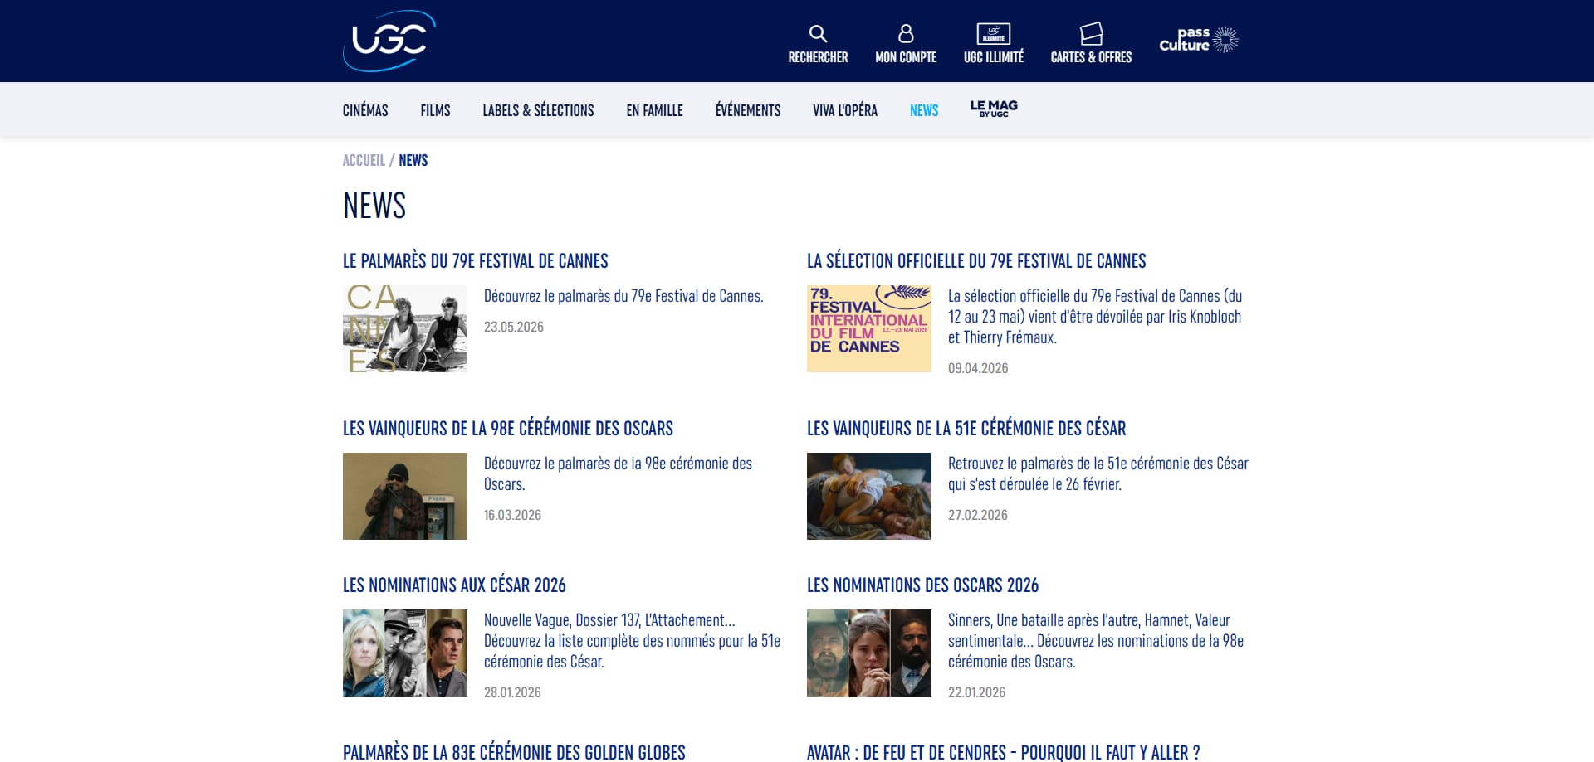Open the Films menu
Viewport: 1594px width, 762px height.
[x=435, y=110]
